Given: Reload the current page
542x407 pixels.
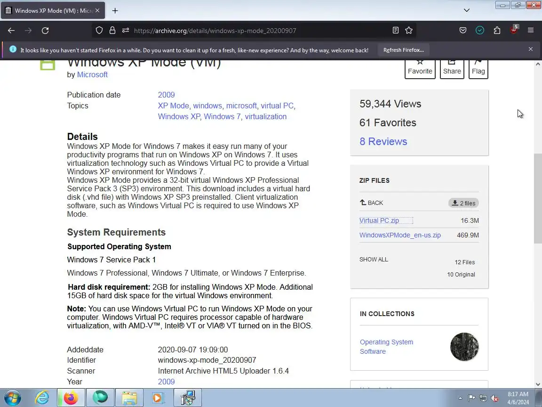Looking at the screenshot, I should click(x=45, y=31).
